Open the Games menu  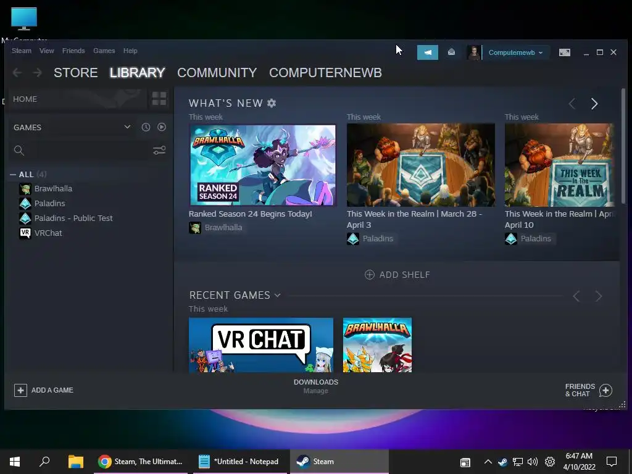(x=104, y=51)
